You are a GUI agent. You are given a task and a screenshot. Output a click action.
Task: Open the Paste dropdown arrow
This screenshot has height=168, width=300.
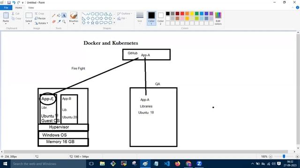(x=6, y=24)
